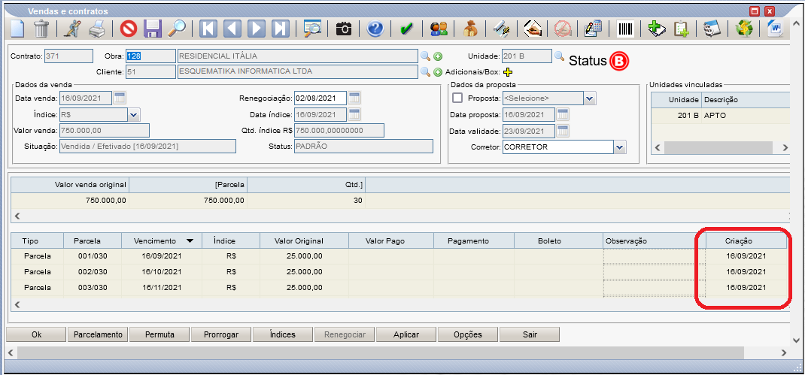Click the 16/11/2021 vencimento cell
Viewport: 805px width, 375px height.
click(161, 287)
